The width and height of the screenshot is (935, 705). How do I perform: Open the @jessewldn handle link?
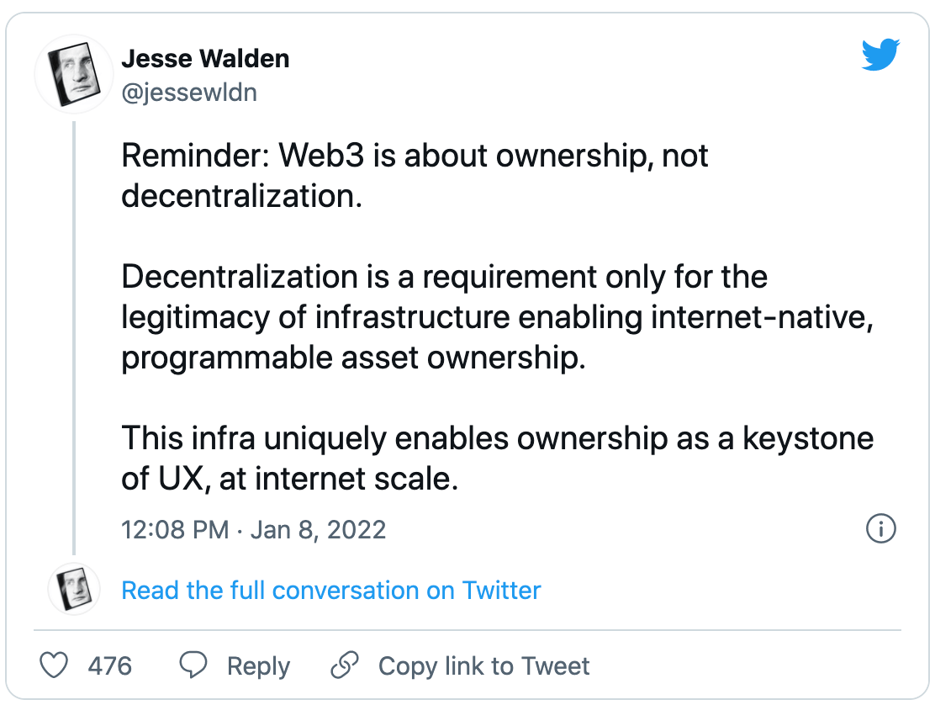189,91
